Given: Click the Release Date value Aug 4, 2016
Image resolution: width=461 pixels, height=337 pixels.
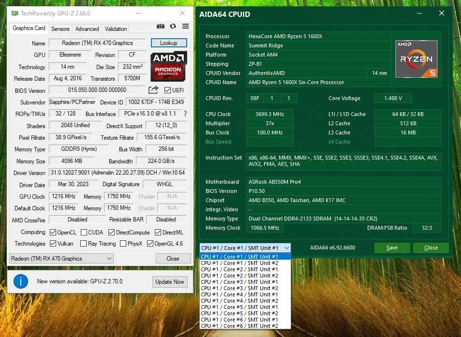Looking at the screenshot, I should tap(68, 78).
